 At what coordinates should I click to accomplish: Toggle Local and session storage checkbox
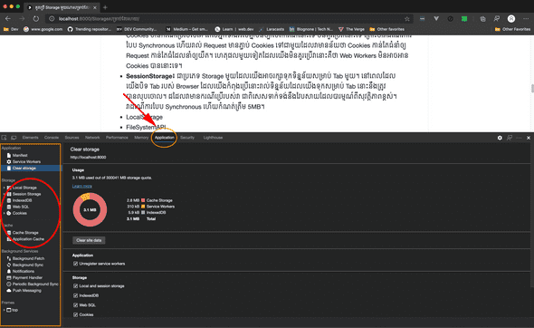click(x=76, y=286)
